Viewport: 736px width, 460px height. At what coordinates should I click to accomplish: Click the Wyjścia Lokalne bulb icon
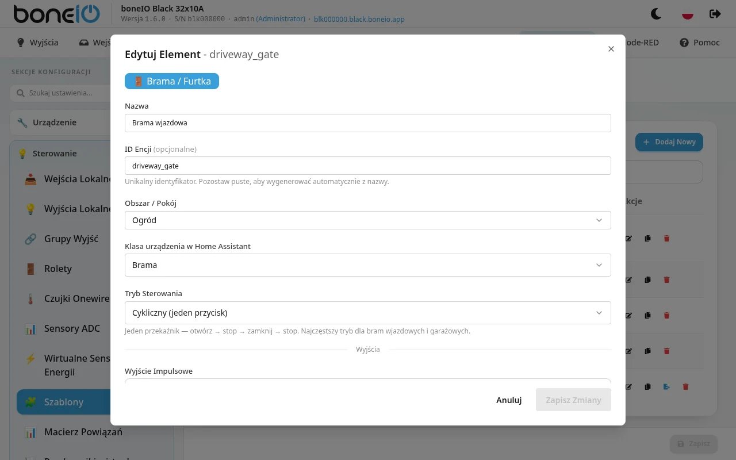30,209
